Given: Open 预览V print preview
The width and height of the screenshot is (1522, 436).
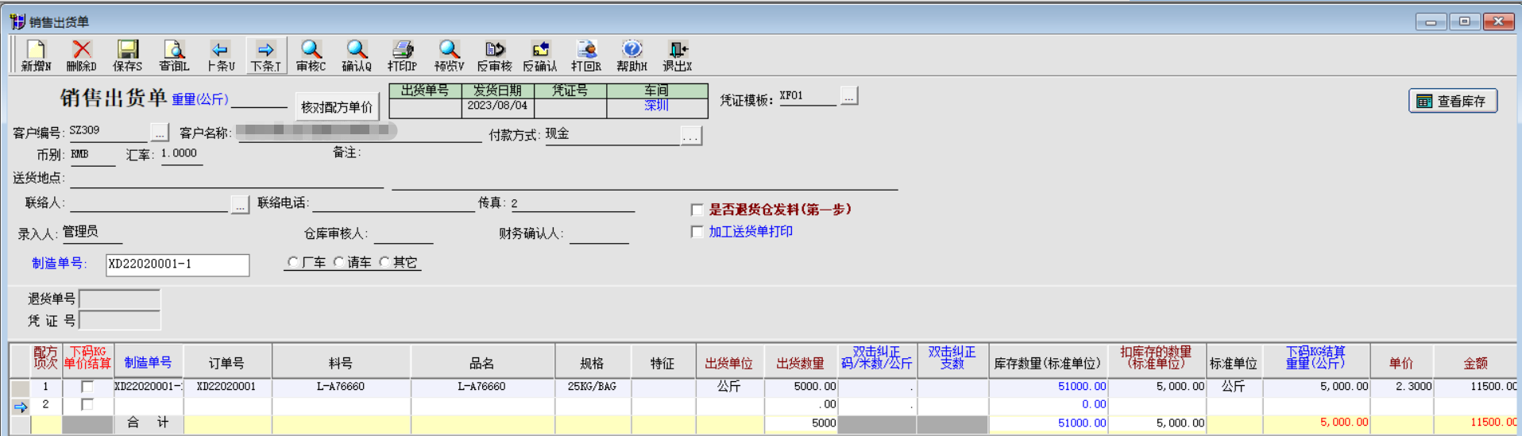Looking at the screenshot, I should point(449,56).
